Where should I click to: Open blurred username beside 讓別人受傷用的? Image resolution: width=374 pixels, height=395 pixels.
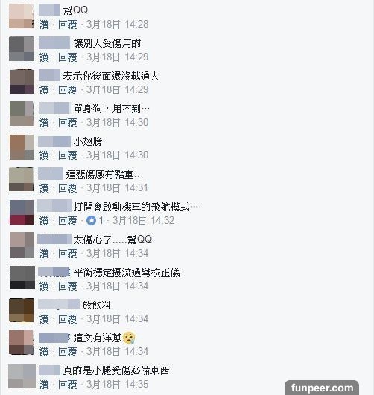(54, 42)
